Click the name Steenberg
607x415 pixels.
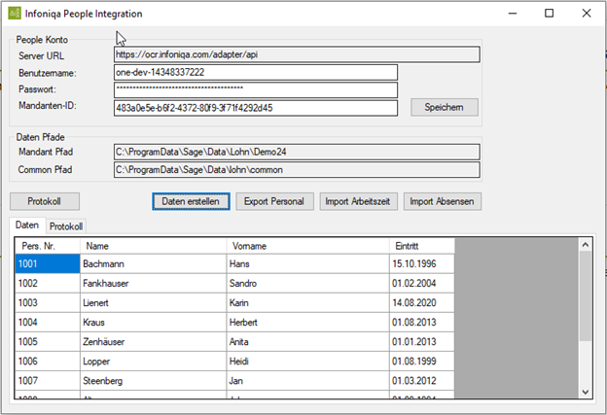click(102, 381)
